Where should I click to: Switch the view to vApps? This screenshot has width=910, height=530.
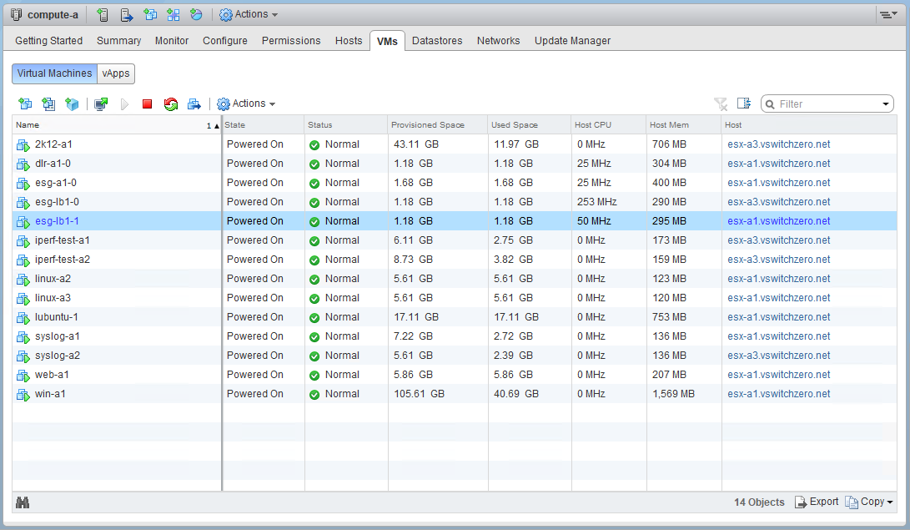pyautogui.click(x=116, y=73)
